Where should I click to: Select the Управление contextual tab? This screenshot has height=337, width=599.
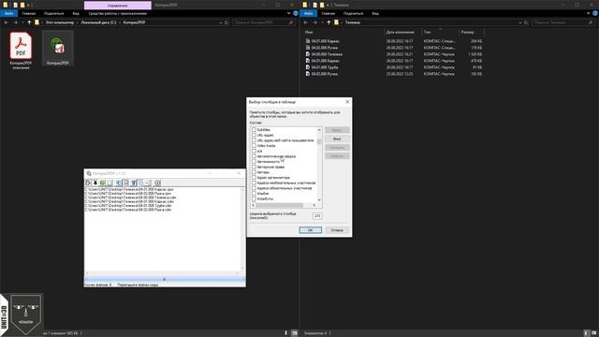[118, 6]
